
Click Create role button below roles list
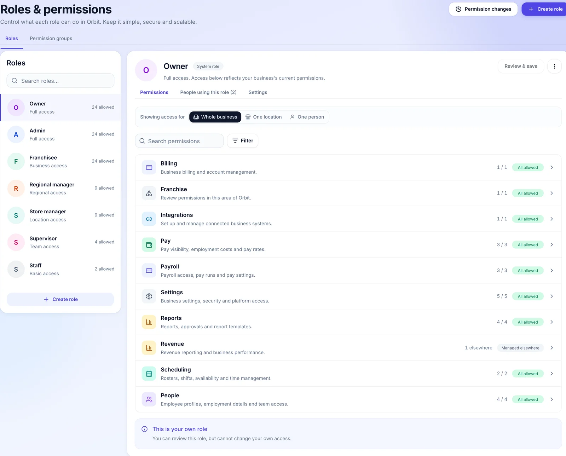60,299
